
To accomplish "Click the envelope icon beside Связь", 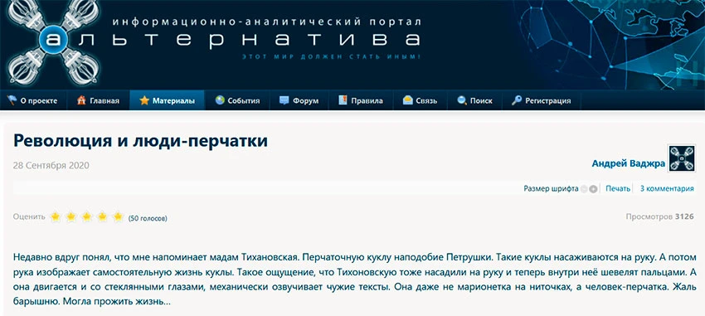I will 408,100.
